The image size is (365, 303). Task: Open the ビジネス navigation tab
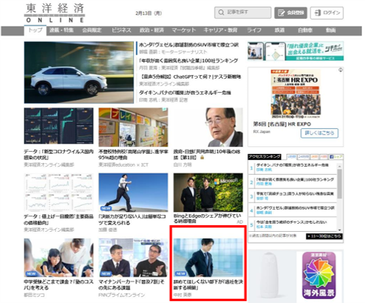pyautogui.click(x=121, y=31)
